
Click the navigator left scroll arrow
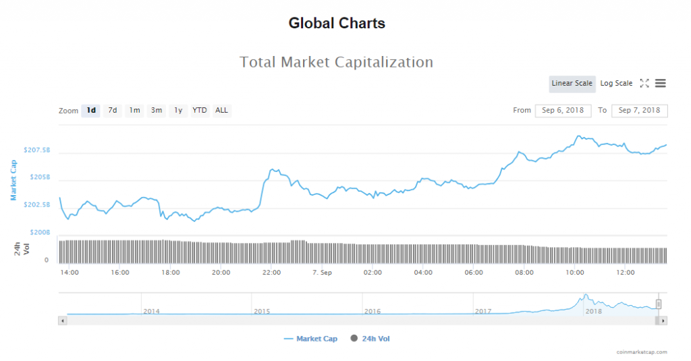pos(63,321)
